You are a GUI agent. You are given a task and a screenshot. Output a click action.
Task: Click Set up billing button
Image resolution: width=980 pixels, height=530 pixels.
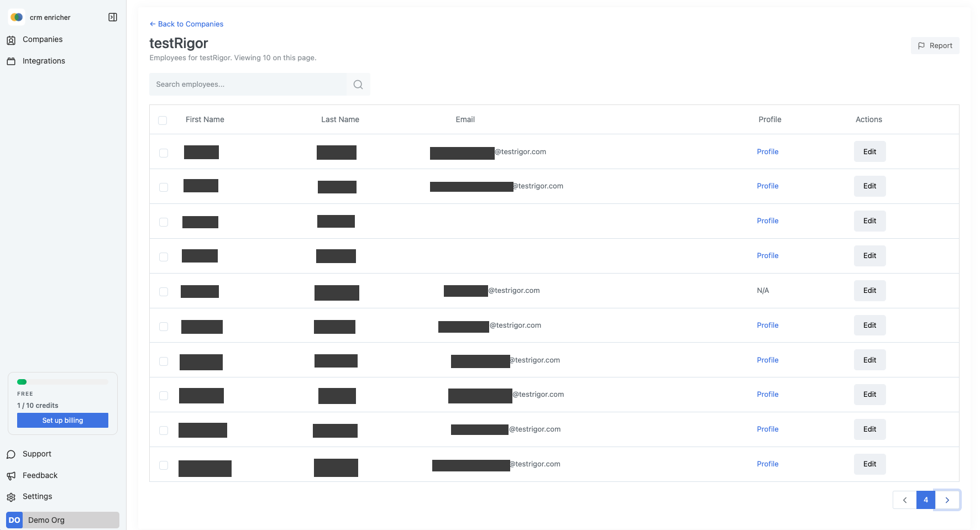tap(62, 421)
